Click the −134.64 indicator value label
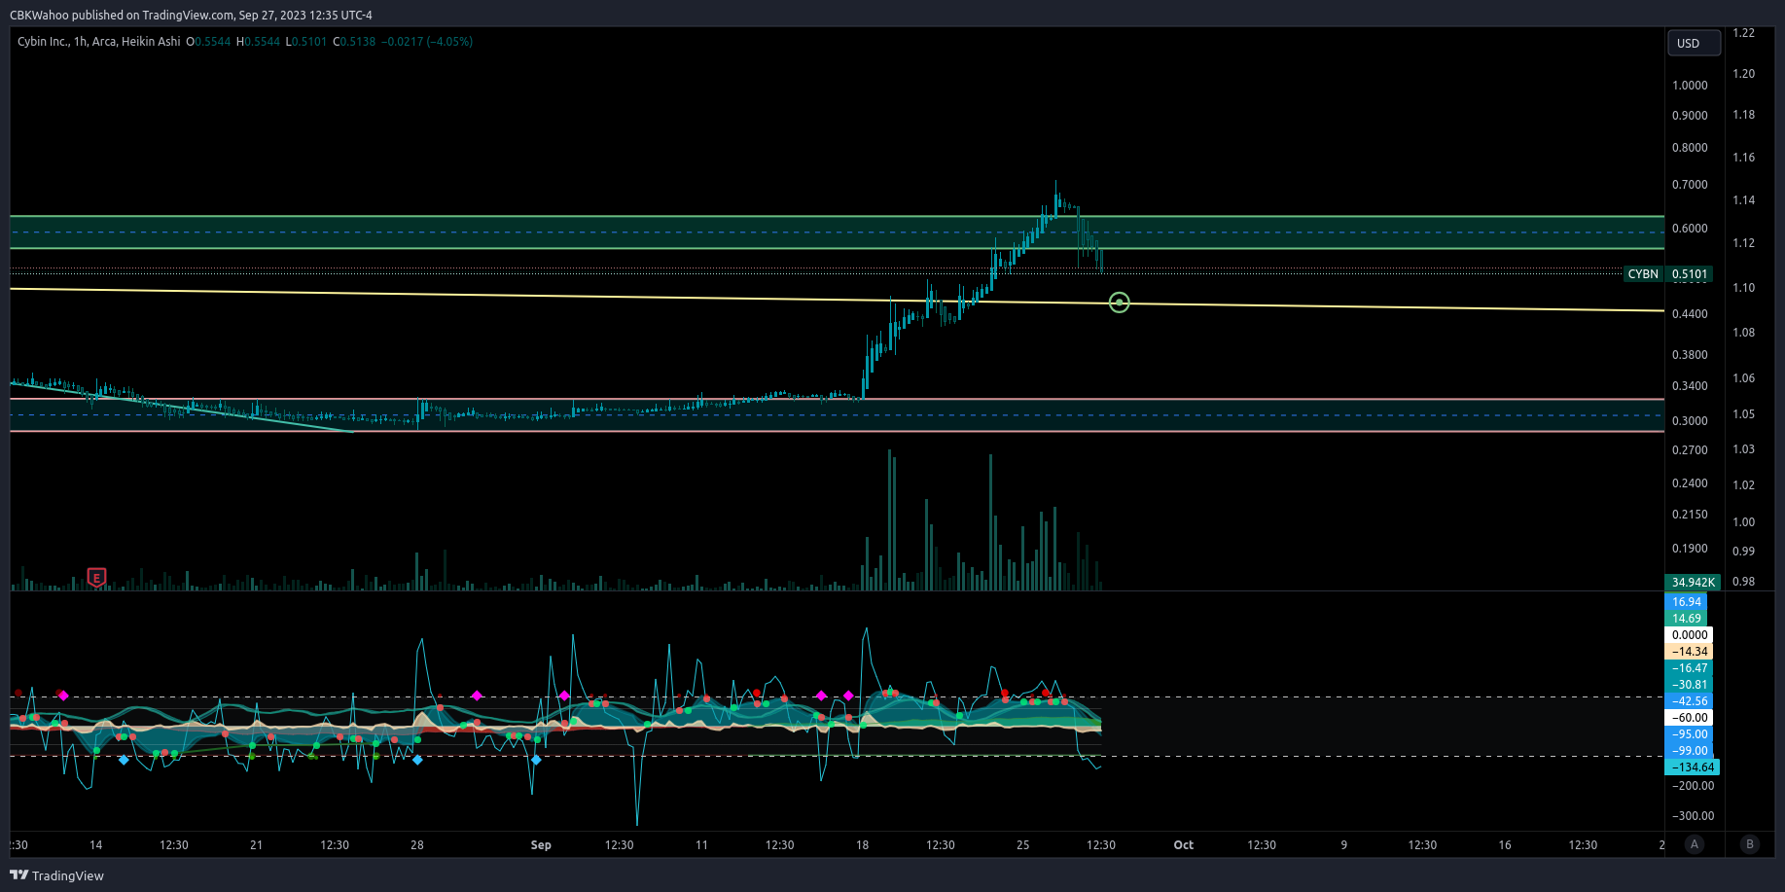Viewport: 1785px width, 892px height. (x=1693, y=767)
